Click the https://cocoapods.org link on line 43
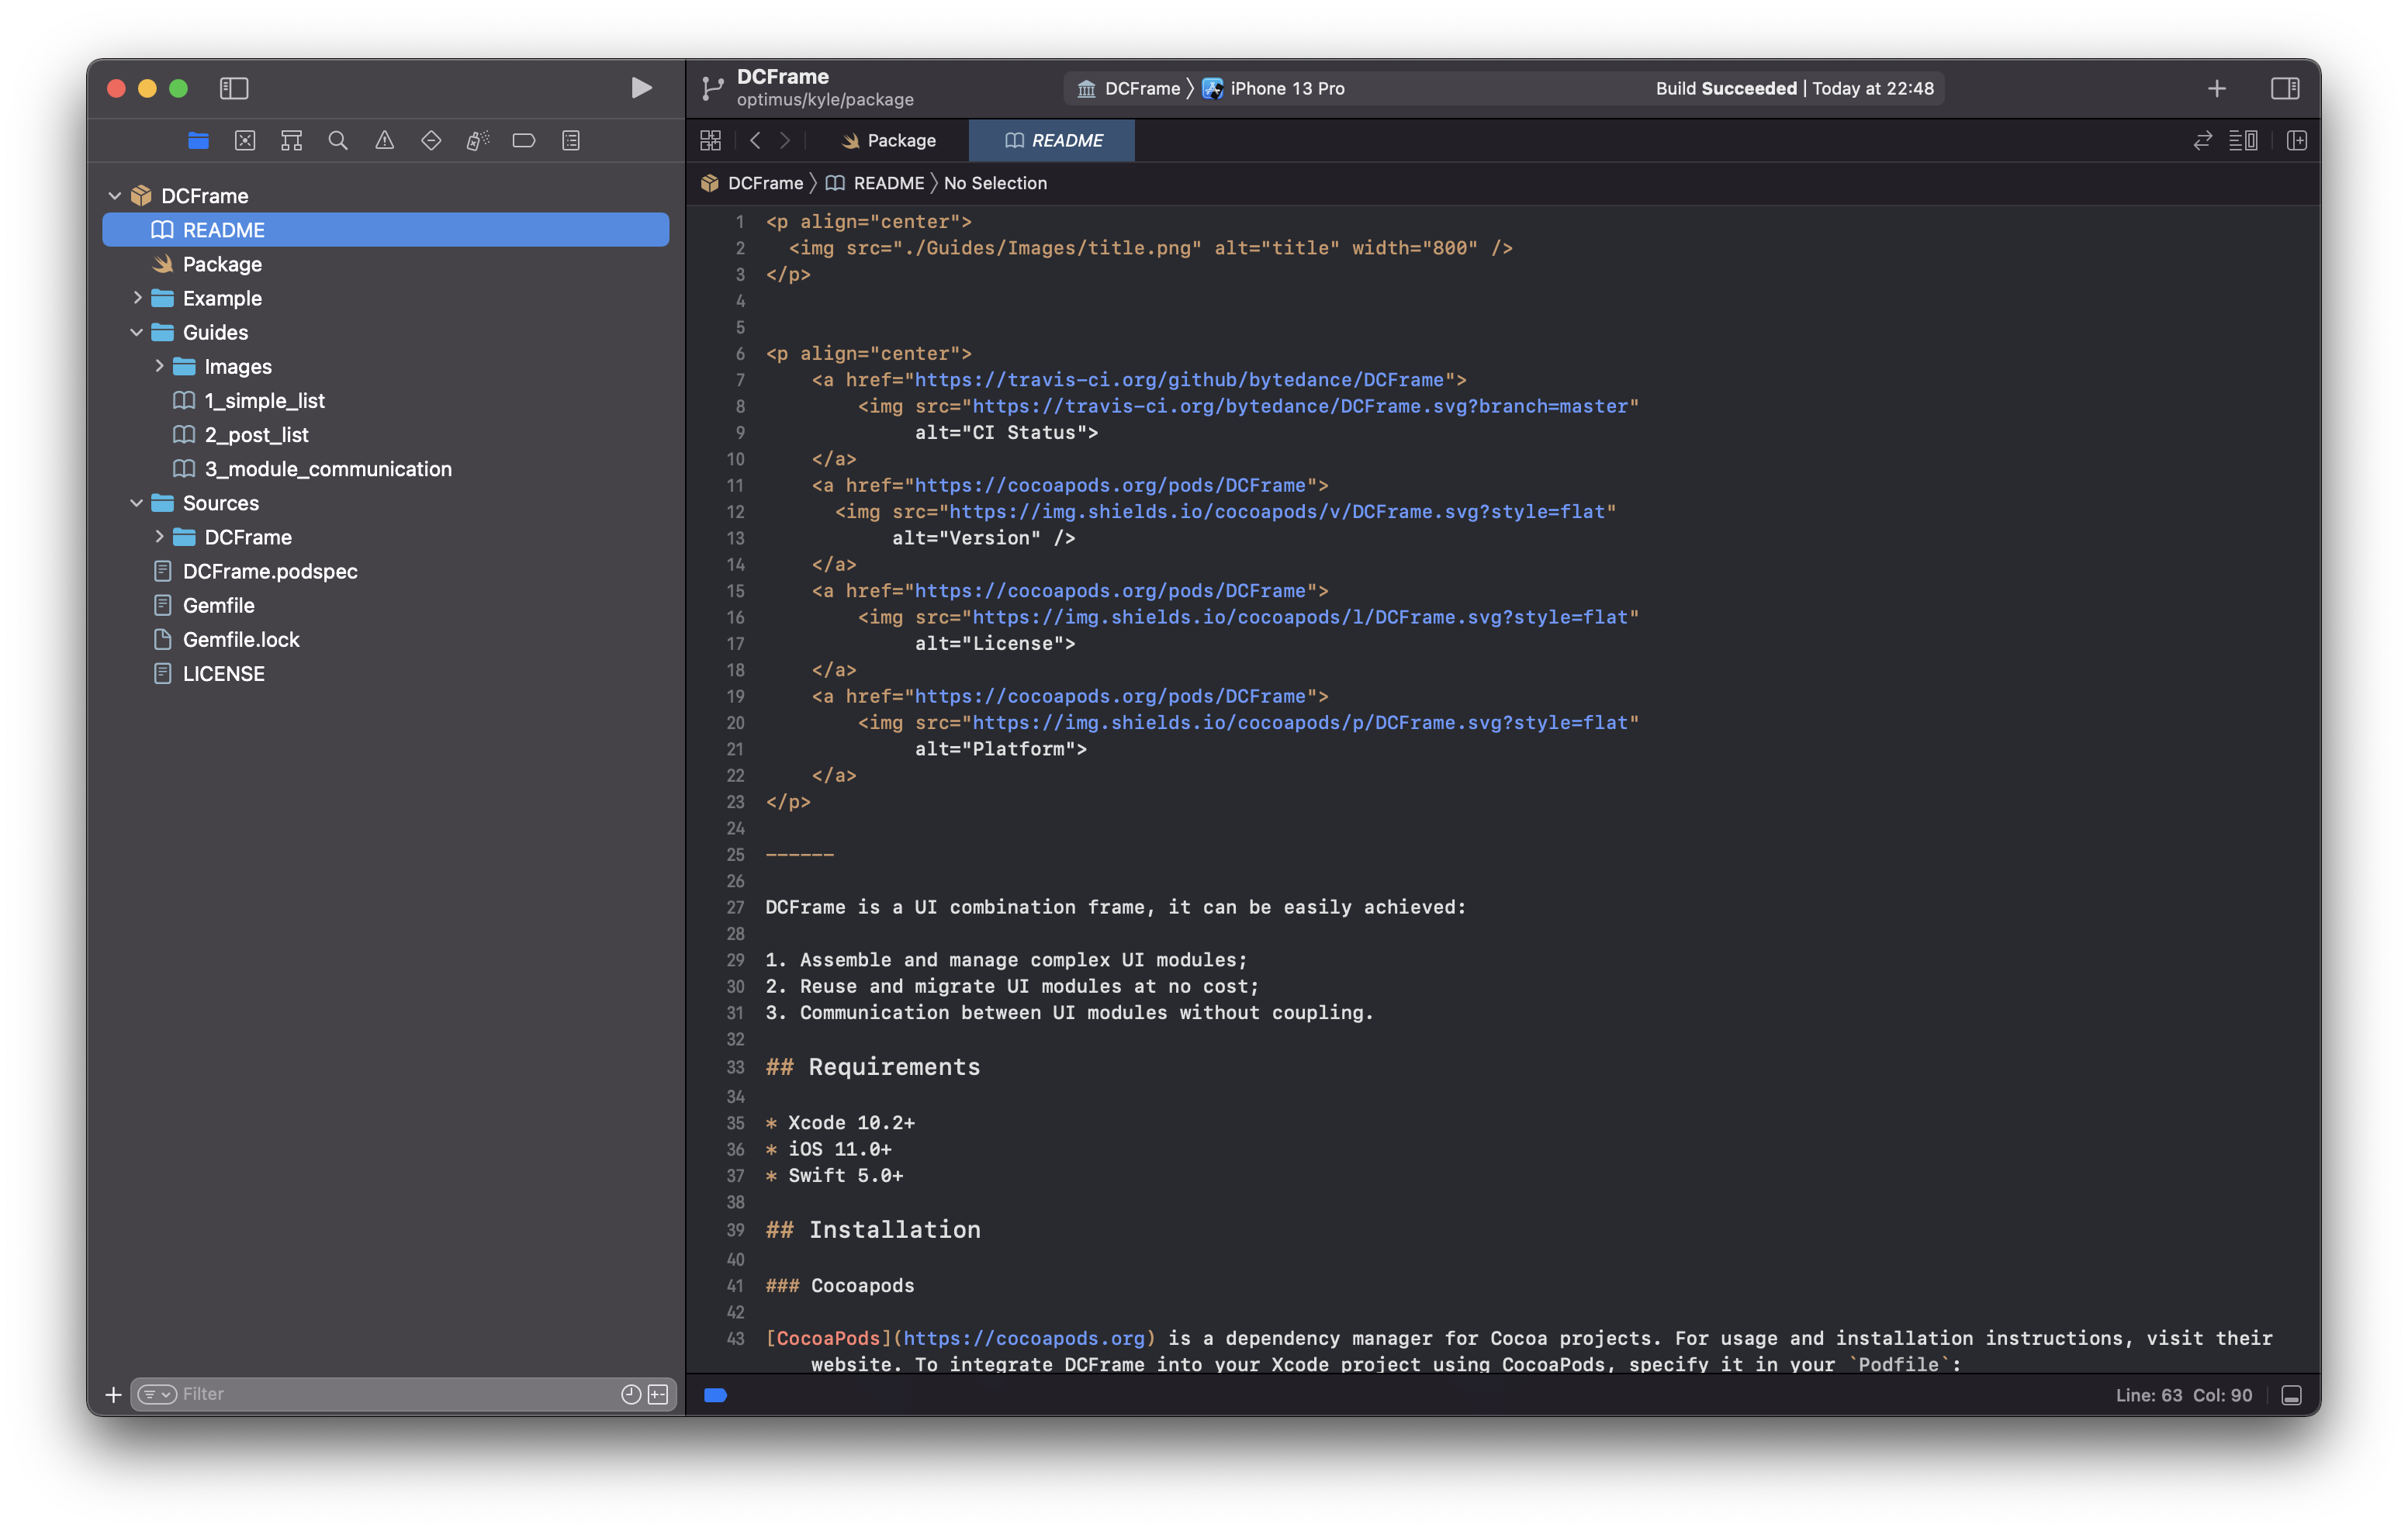 1023,1338
